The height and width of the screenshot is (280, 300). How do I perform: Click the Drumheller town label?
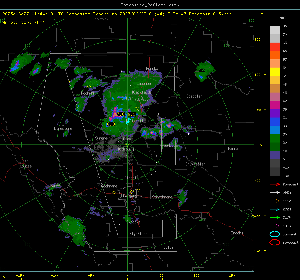(x=195, y=164)
